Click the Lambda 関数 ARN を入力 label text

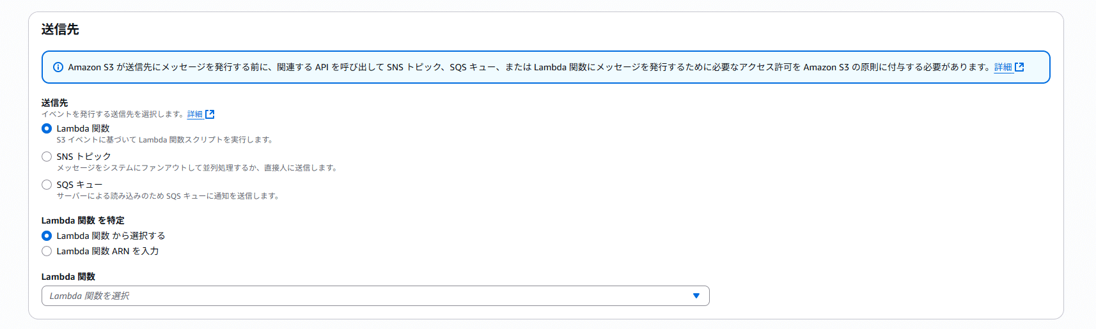click(107, 251)
